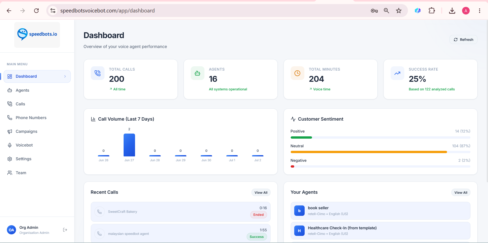Open the Campaigns section
488x243 pixels.
pos(26,131)
